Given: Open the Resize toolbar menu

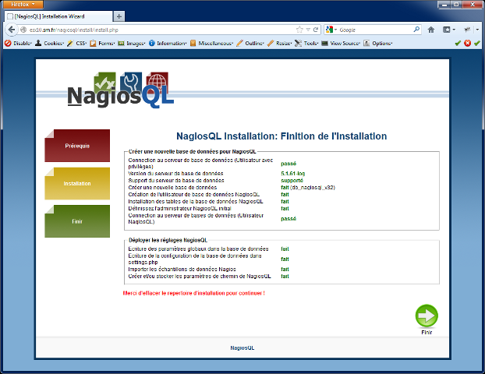Looking at the screenshot, I should 280,44.
